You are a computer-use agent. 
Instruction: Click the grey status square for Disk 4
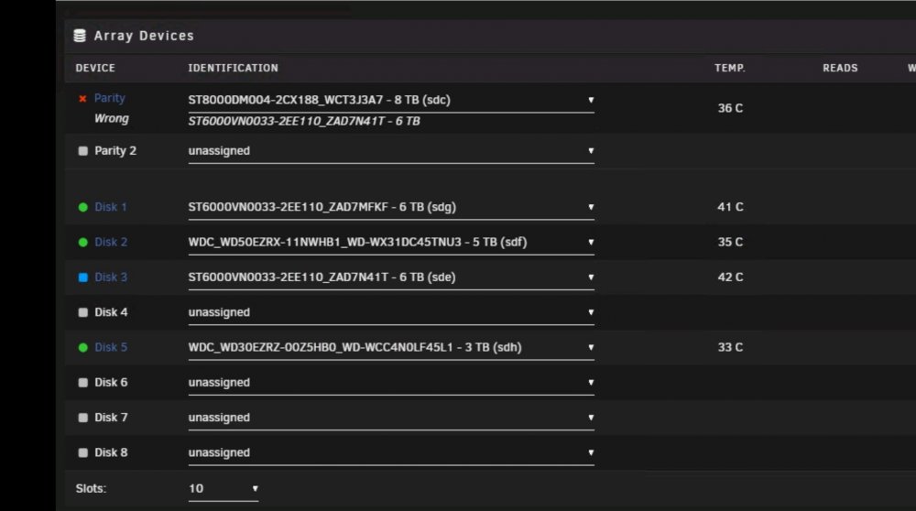83,312
